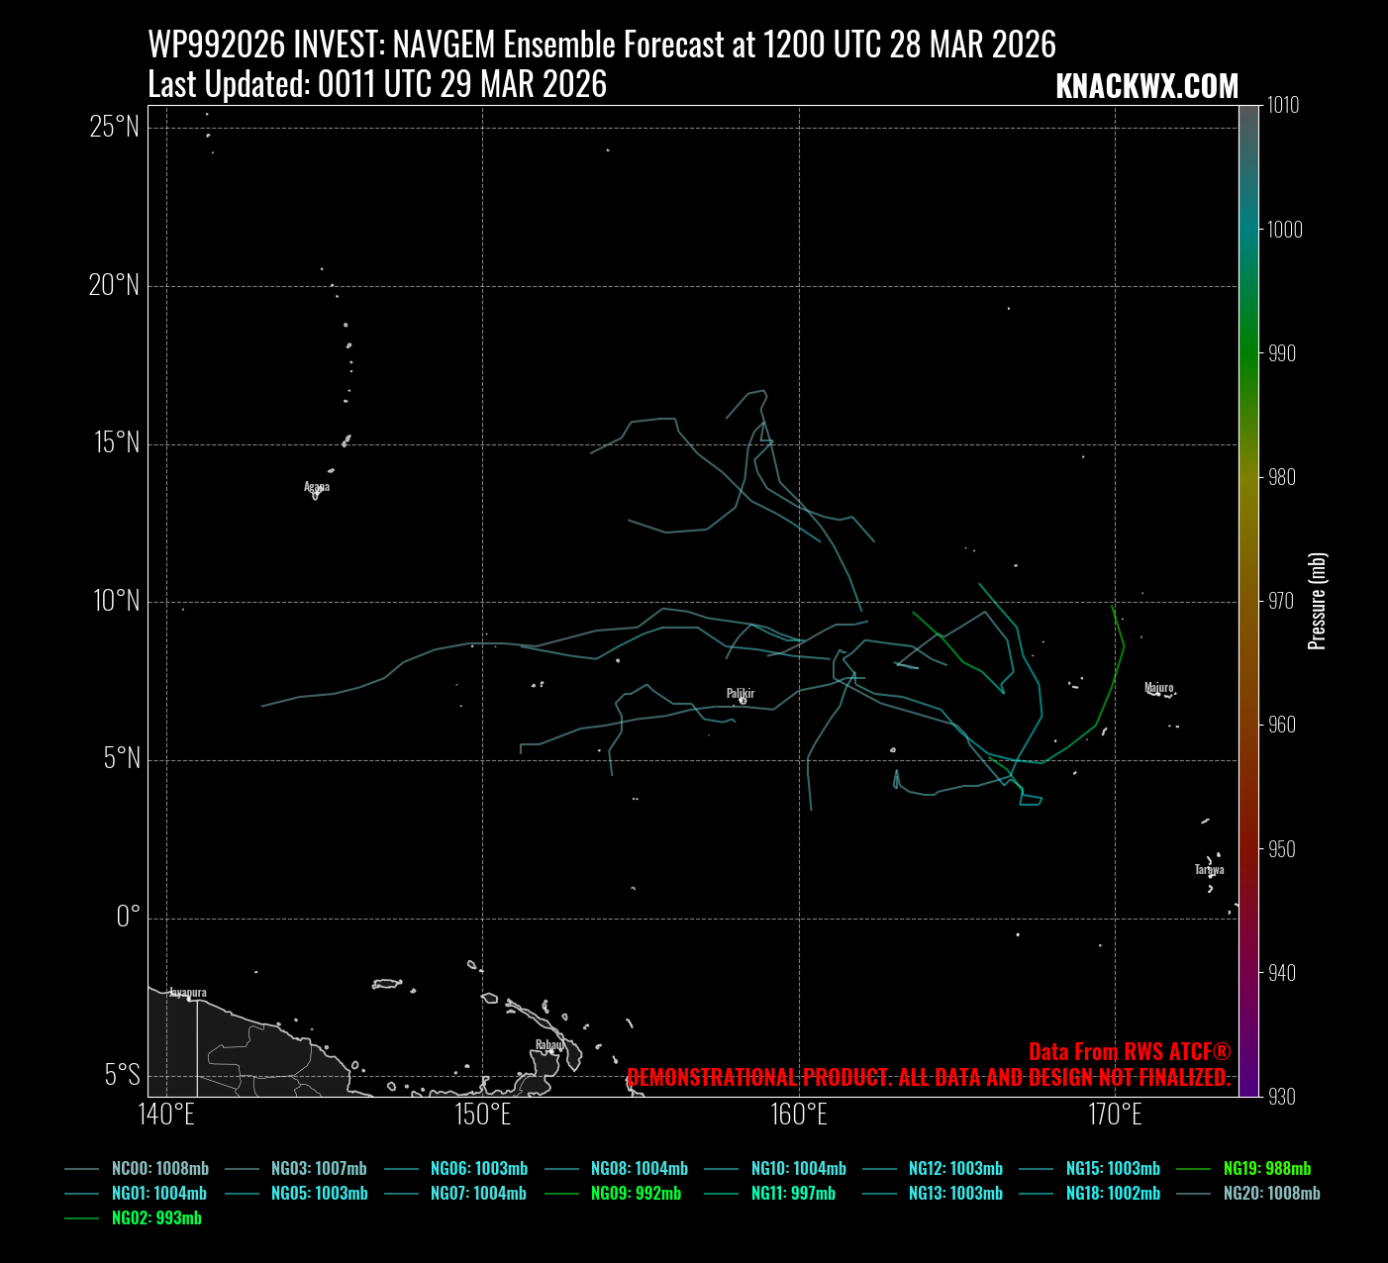1388x1263 pixels.
Task: Click the Agana location label
Action: [x=317, y=486]
